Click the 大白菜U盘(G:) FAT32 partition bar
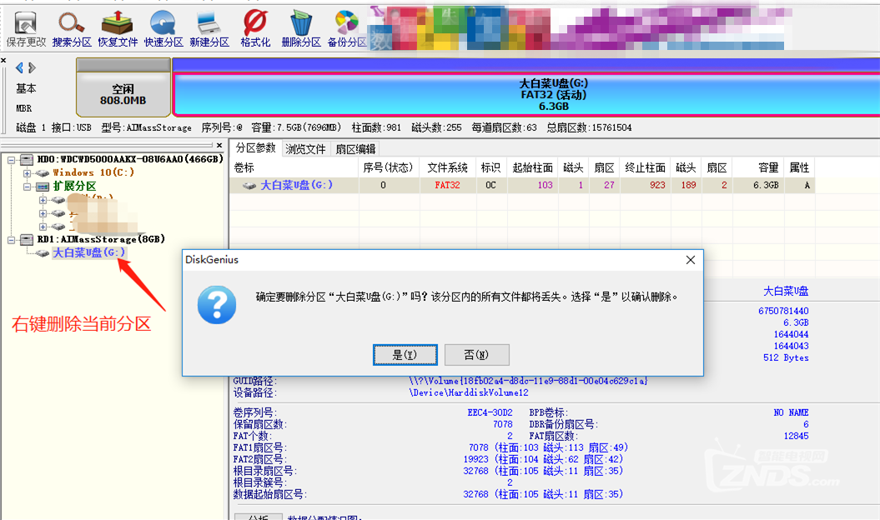Image resolution: width=880 pixels, height=520 pixels. [x=526, y=94]
